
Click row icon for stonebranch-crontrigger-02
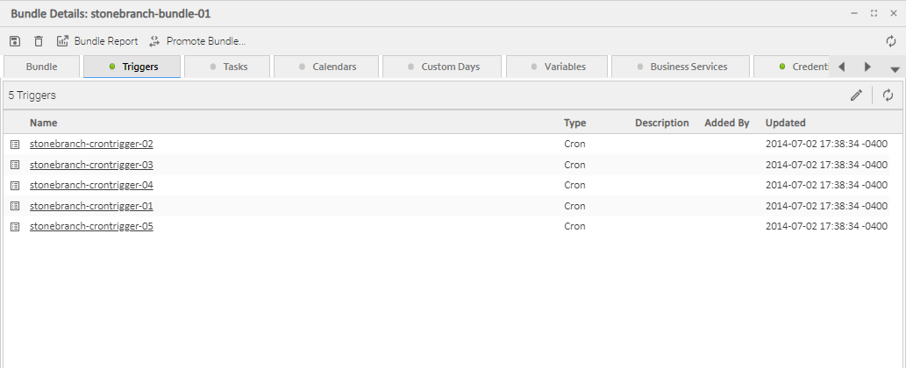tap(15, 144)
